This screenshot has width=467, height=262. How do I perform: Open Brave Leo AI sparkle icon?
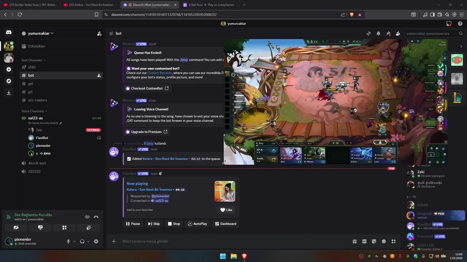447,15
